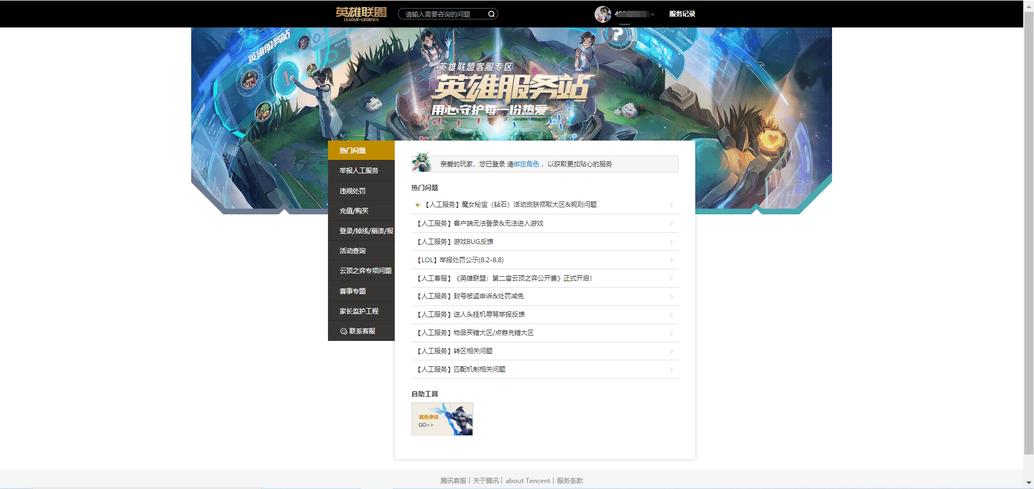Select the 充值/购买 category
Screen dimensions: 1034x489
click(x=353, y=211)
